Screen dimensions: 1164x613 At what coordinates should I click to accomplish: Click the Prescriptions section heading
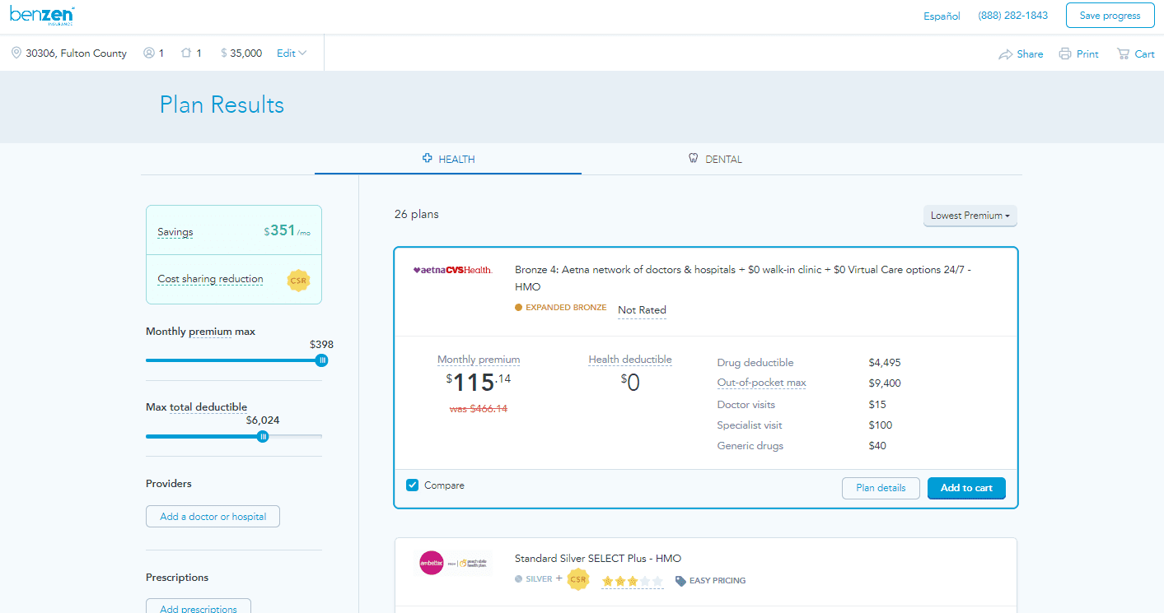tap(177, 578)
